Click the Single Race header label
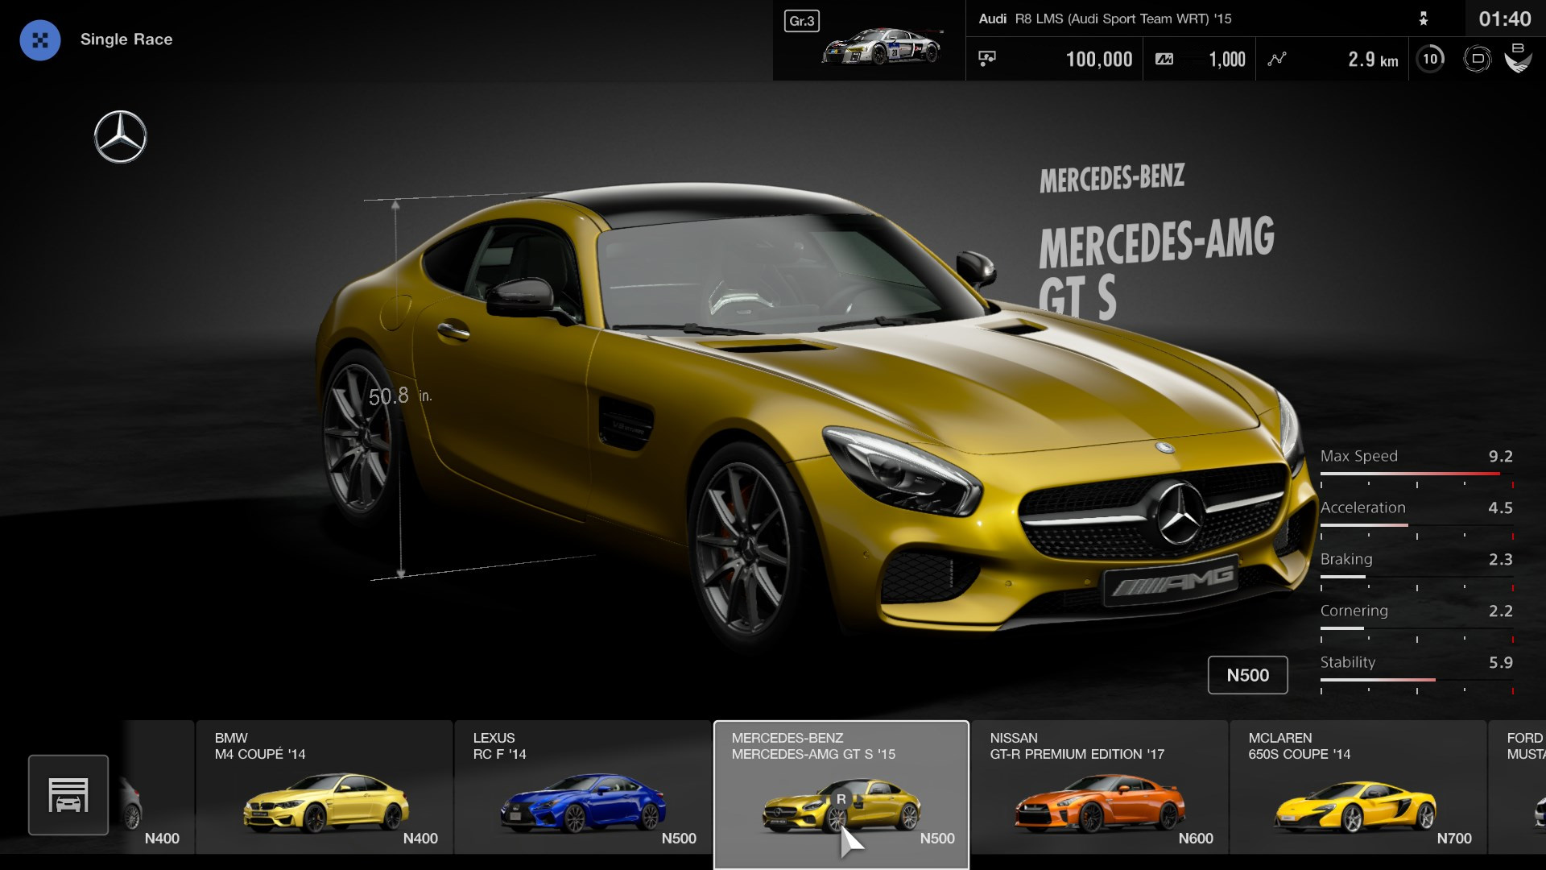This screenshot has width=1546, height=870. point(127,39)
